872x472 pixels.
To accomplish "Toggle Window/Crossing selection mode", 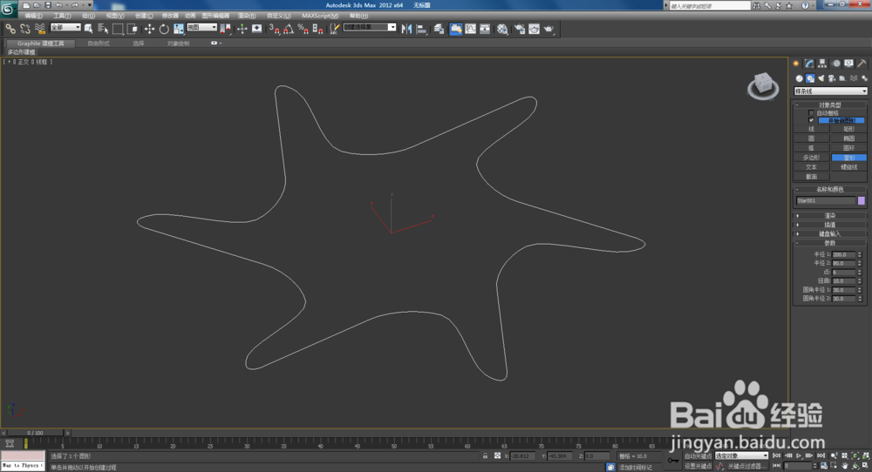I will coord(133,29).
